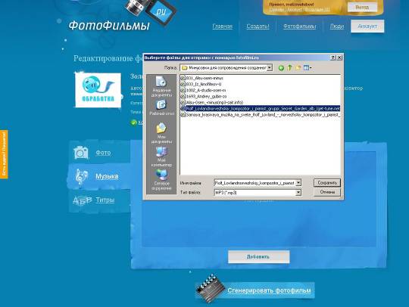The image size is (409, 307).
Task: Click the Отмена button in the dialog
Action: 327,192
